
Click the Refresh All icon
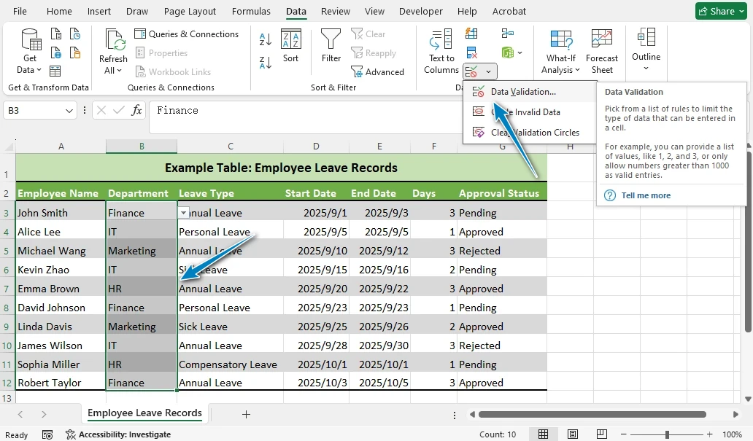113,51
